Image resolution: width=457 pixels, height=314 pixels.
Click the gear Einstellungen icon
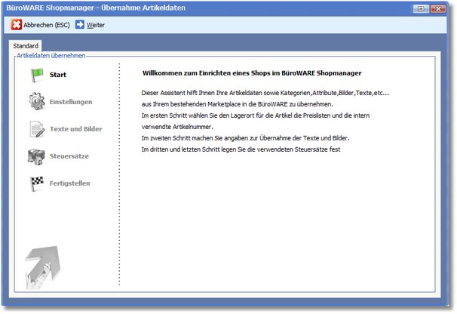pos(37,101)
